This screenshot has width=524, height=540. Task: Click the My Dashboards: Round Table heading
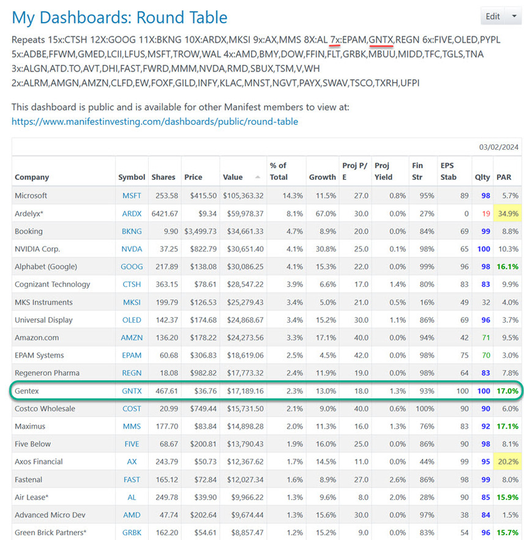pos(119,18)
